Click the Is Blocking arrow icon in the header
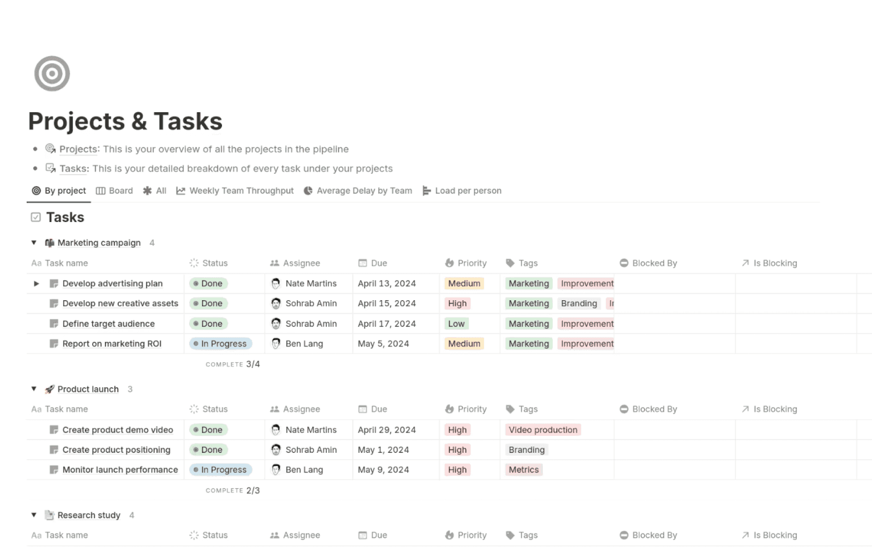 [x=744, y=263]
